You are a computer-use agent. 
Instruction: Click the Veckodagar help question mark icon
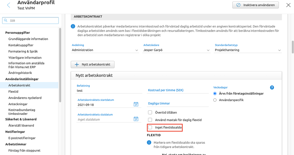[x=272, y=87]
